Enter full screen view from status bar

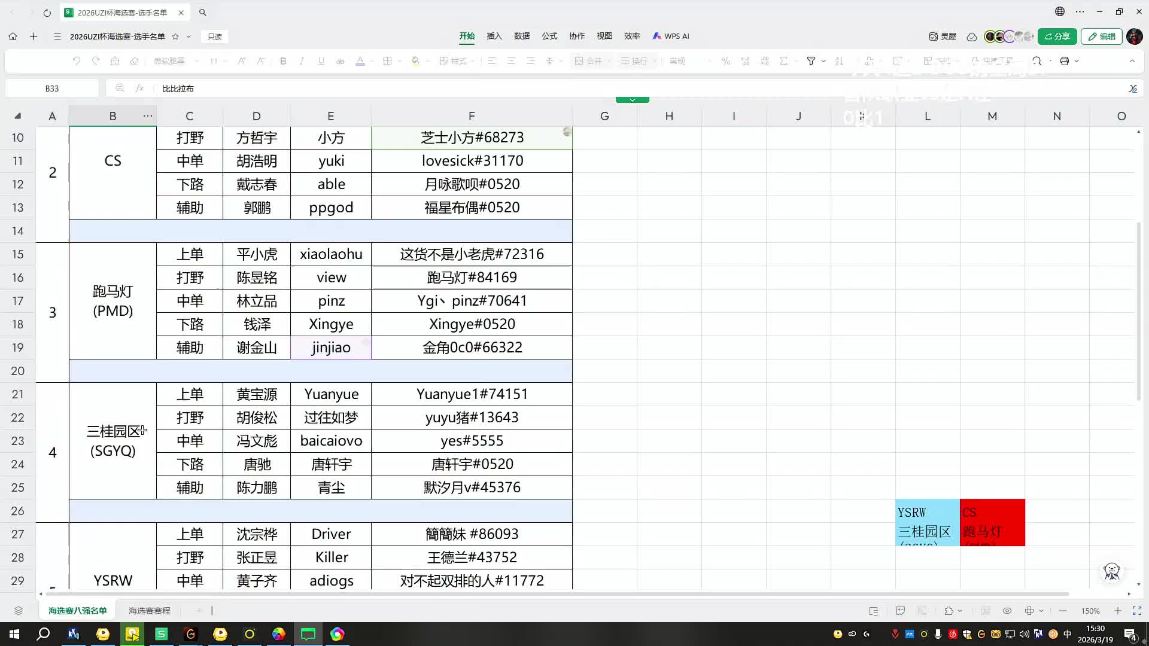coord(1136,611)
